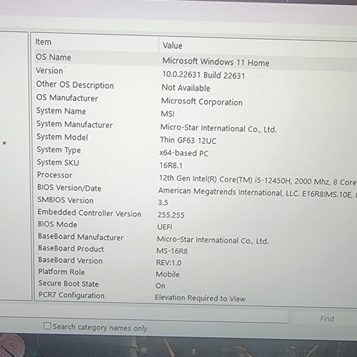This screenshot has height=357, width=357.
Task: Select the Platform Role row
Action: [62, 271]
